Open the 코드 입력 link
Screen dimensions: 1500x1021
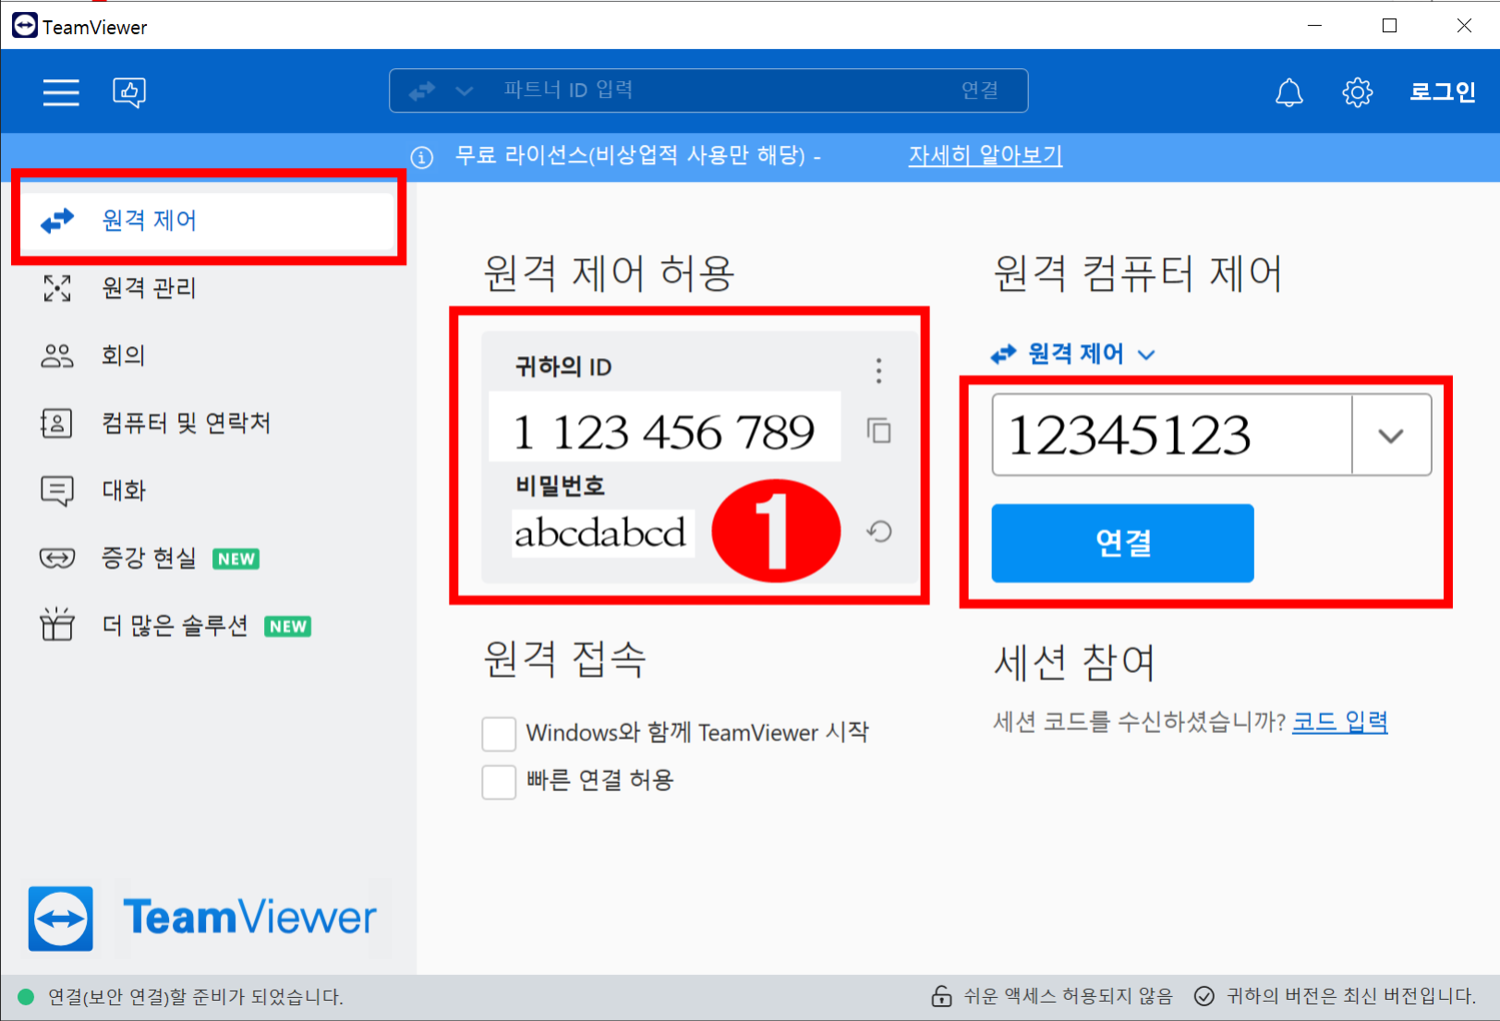[x=1339, y=722]
